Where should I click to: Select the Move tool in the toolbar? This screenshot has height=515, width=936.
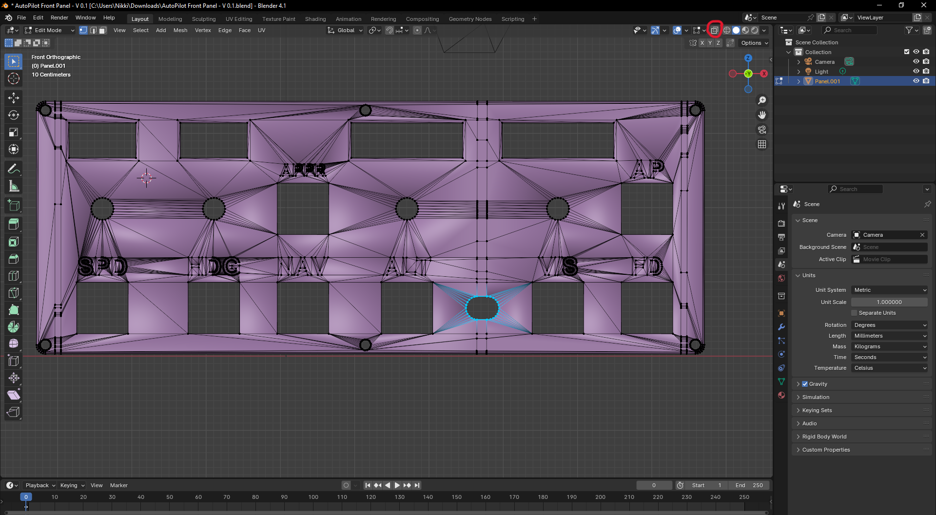point(14,98)
